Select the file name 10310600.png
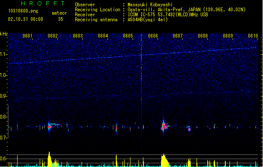 click(23, 11)
